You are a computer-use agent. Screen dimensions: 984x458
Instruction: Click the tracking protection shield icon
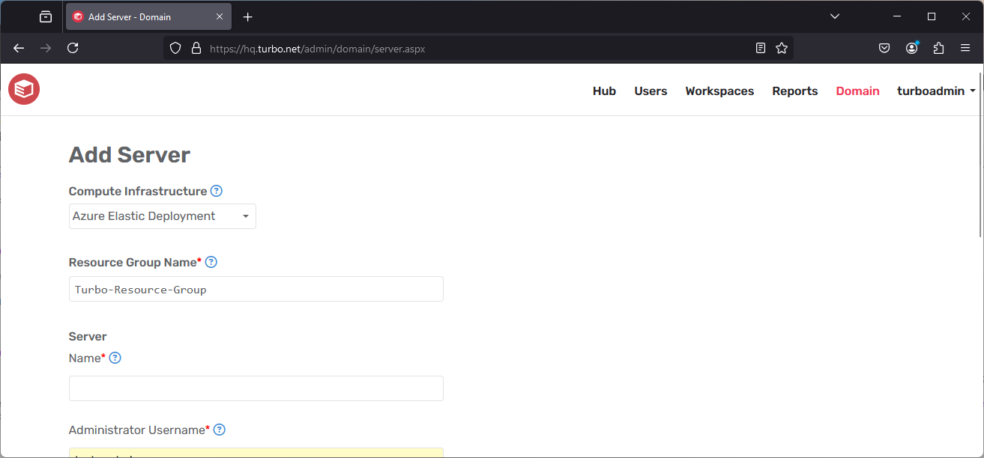pos(175,47)
